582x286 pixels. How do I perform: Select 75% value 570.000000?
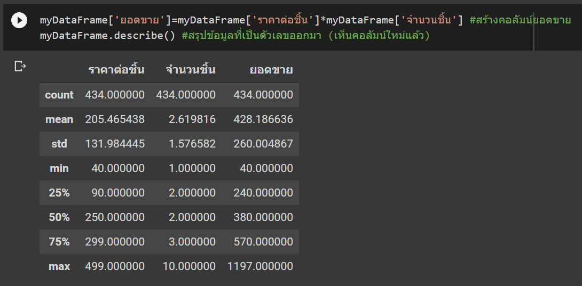(x=263, y=242)
